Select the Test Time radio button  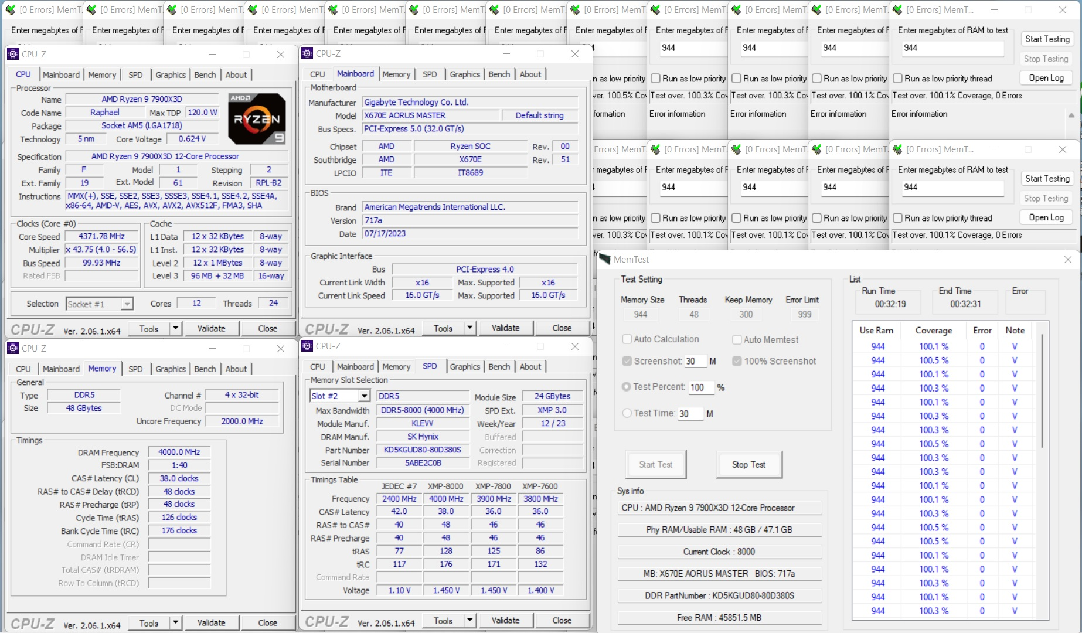click(627, 413)
